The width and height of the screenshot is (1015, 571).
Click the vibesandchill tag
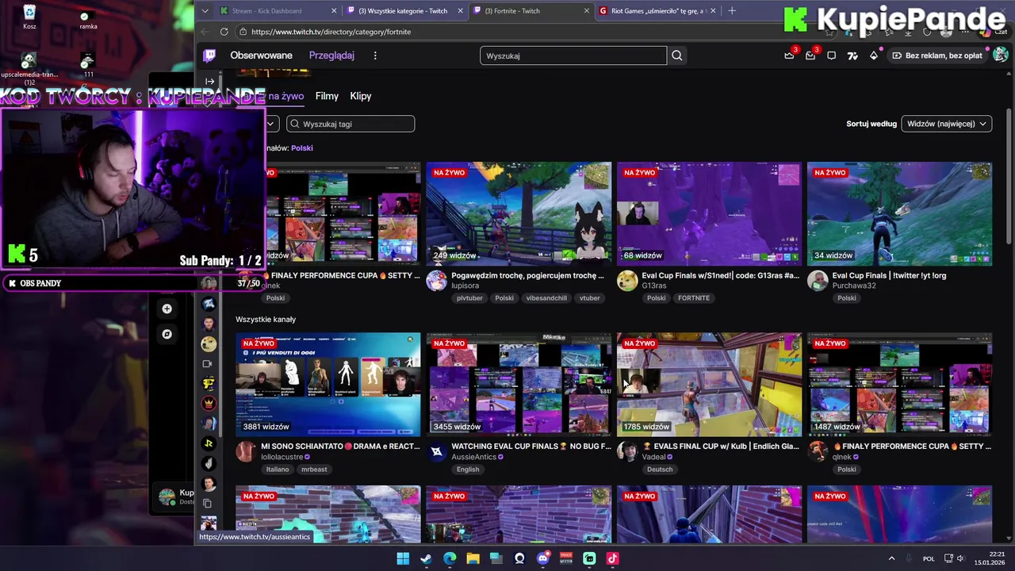[x=546, y=298]
